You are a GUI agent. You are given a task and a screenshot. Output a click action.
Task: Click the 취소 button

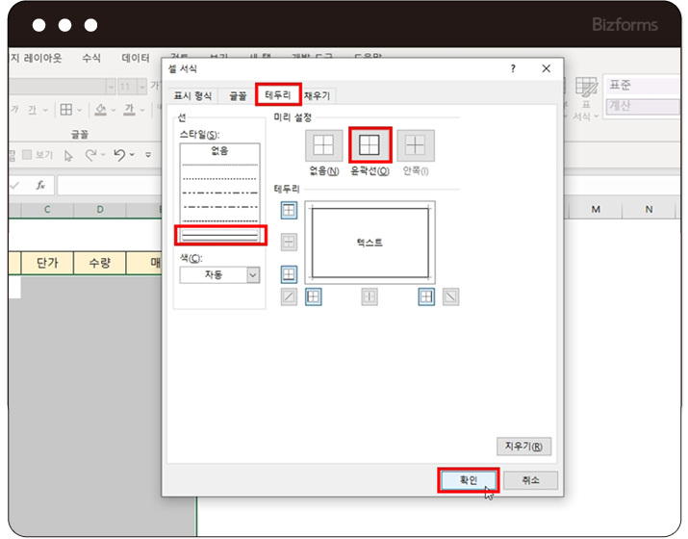pyautogui.click(x=530, y=480)
